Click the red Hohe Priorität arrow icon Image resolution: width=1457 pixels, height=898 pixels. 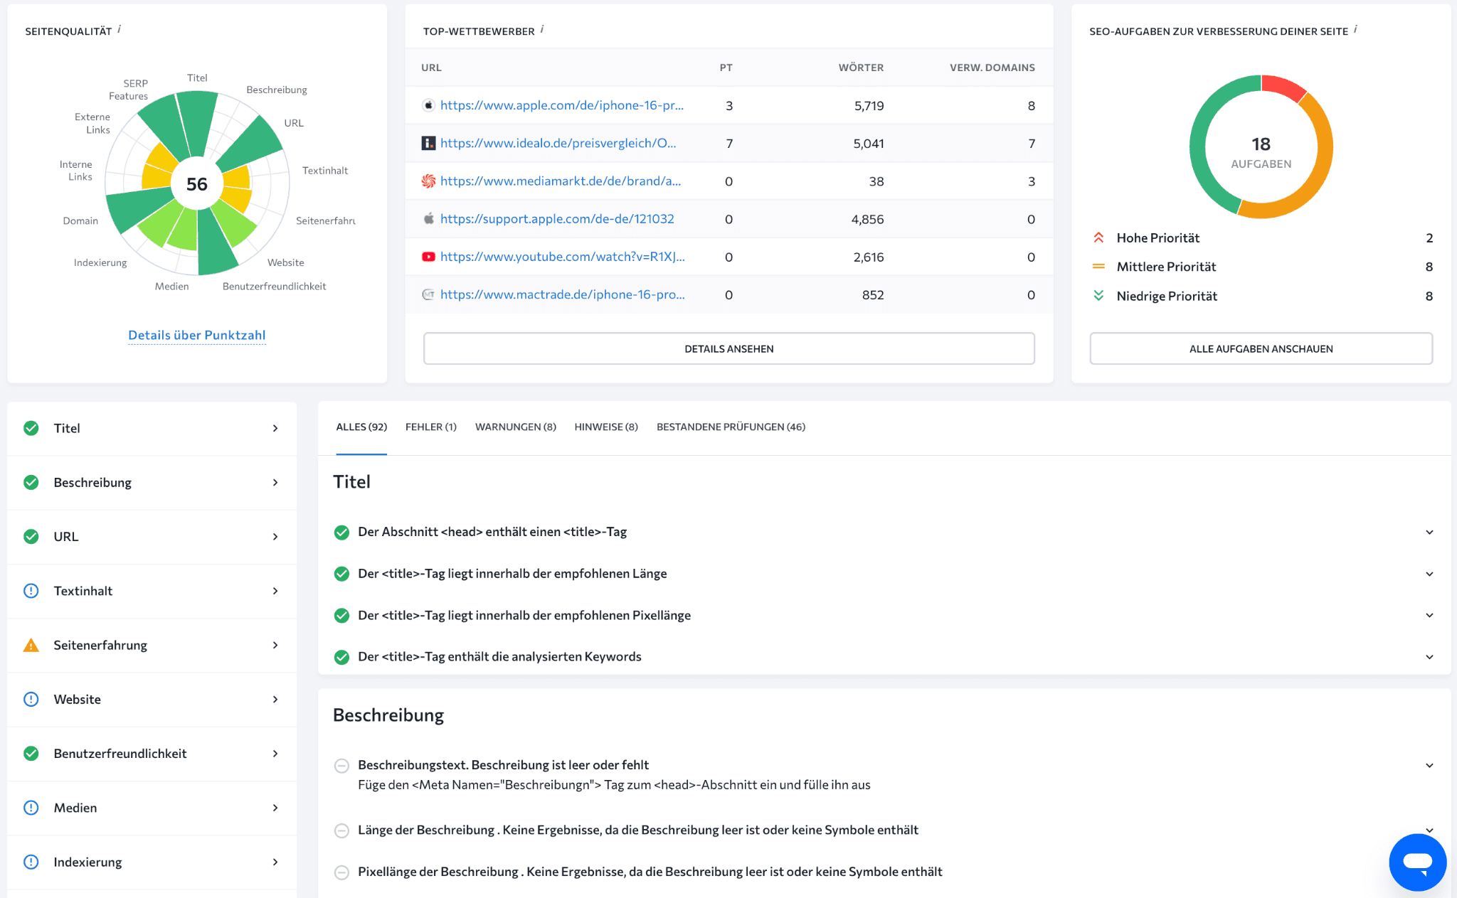(1098, 237)
